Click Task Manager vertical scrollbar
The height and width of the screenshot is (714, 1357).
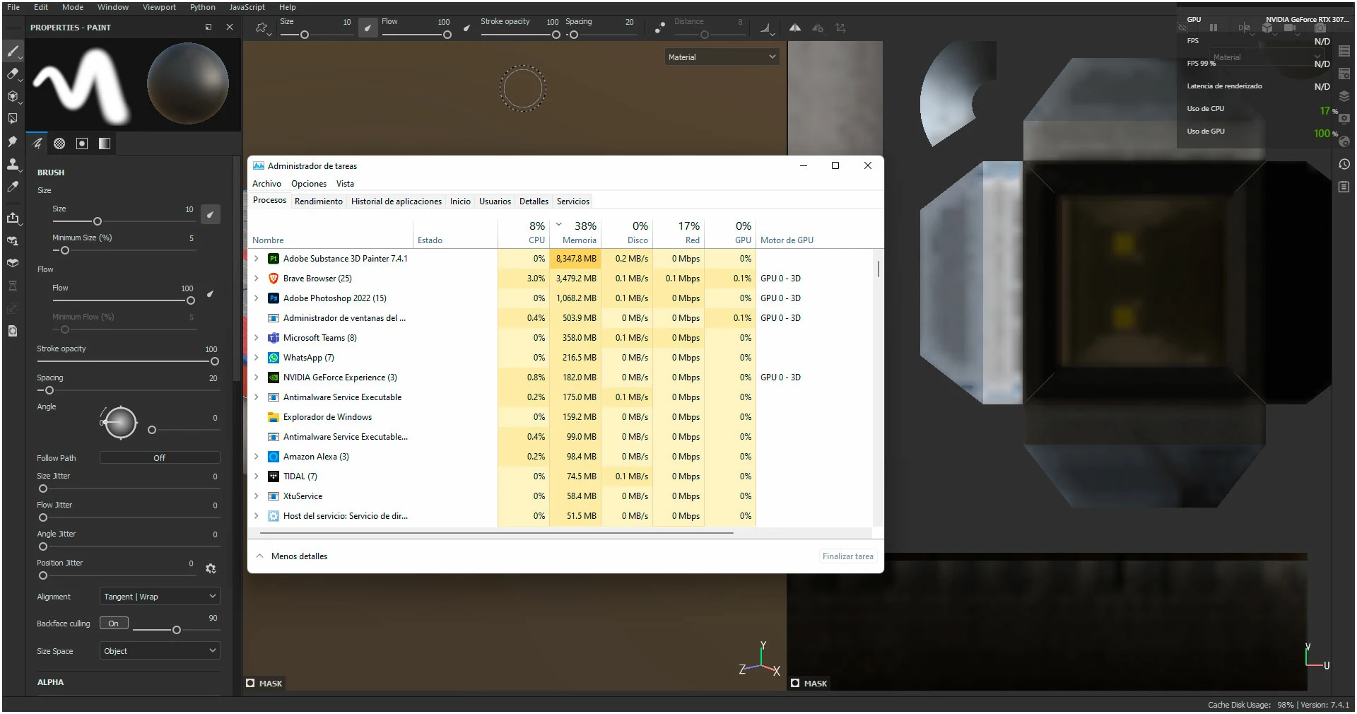click(879, 269)
